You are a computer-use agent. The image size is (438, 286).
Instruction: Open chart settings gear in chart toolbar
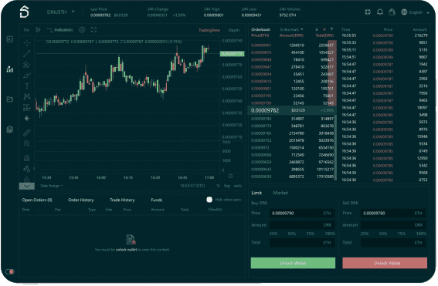[82, 30]
